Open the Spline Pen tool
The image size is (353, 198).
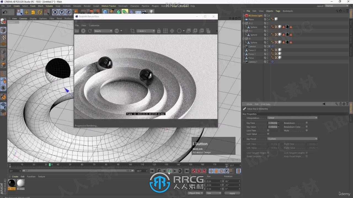click(112, 12)
